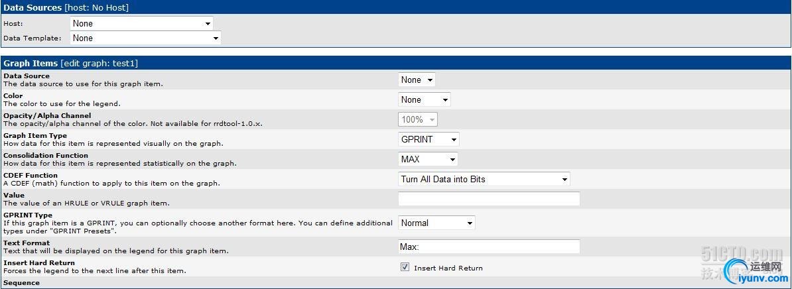Image resolution: width=792 pixels, height=289 pixels.
Task: Click the bold GPRINT Type label
Action: pyautogui.click(x=28, y=215)
